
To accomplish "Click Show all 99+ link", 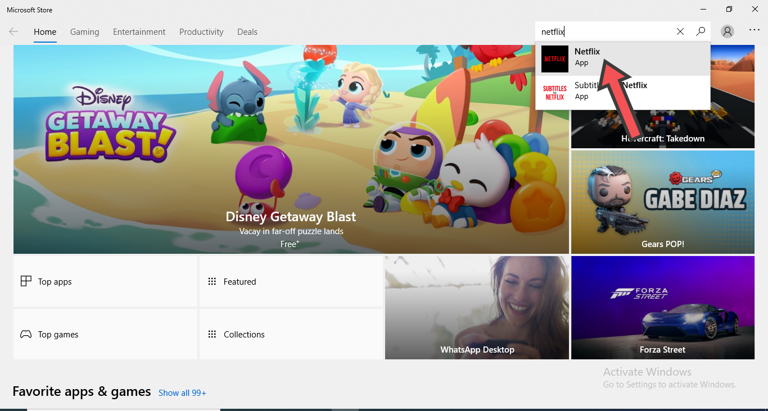I will 182,393.
